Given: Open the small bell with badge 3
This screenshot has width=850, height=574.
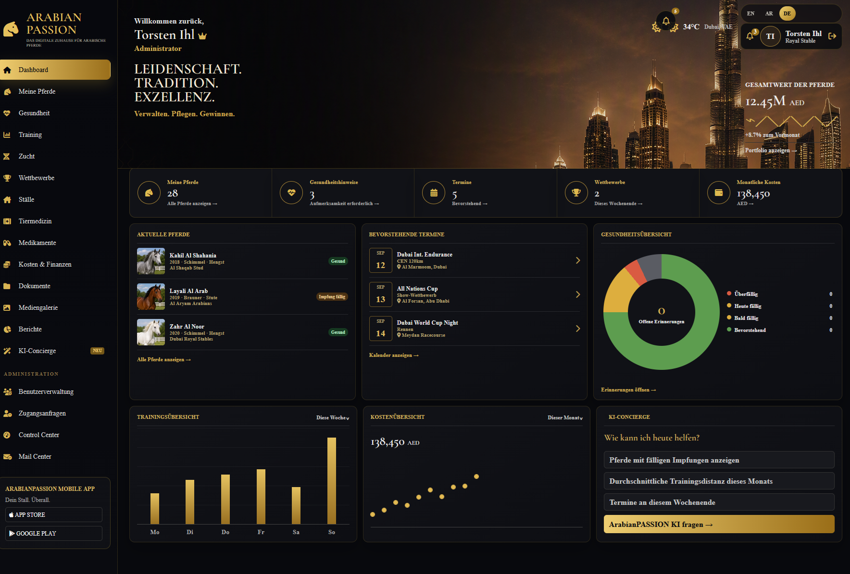Looking at the screenshot, I should 750,36.
